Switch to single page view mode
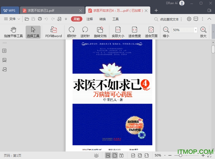Viewport: 215px width, 159px height. tap(115, 156)
